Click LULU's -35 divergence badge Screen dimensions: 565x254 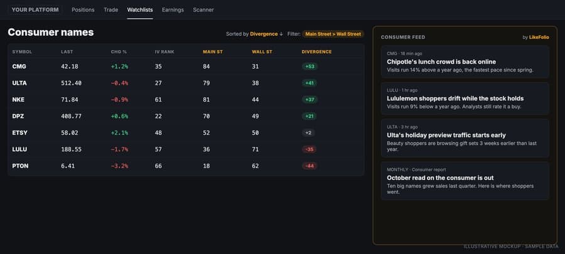tap(309, 149)
